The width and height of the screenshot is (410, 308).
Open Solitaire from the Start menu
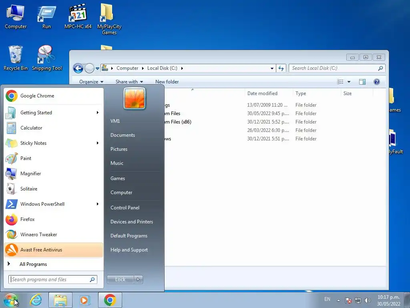[x=54, y=189]
